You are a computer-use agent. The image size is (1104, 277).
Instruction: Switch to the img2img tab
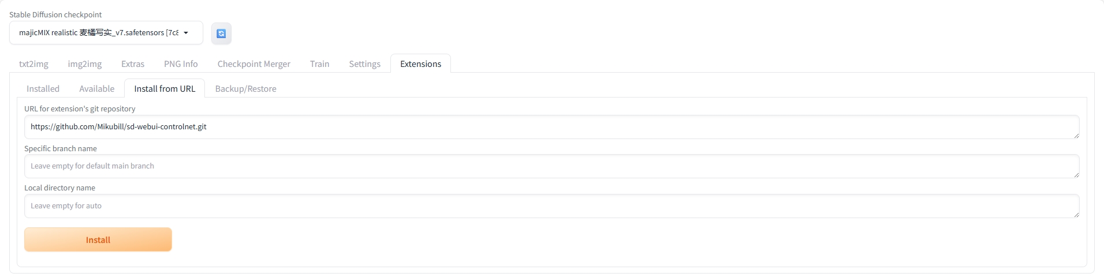pyautogui.click(x=85, y=63)
